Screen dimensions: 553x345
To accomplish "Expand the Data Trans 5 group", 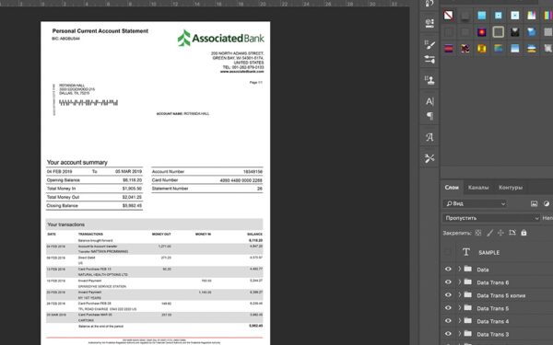I will click(x=460, y=307).
